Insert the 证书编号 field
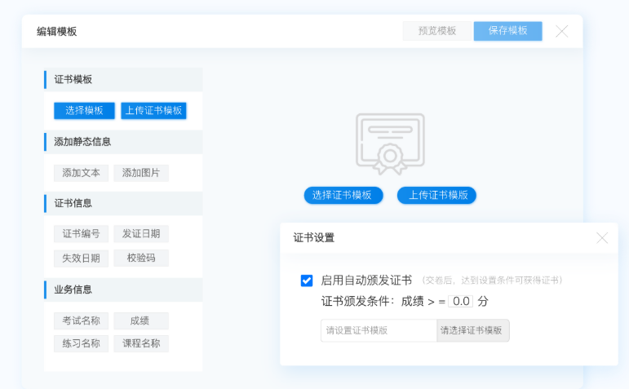This screenshot has height=389, width=629. pyautogui.click(x=81, y=234)
